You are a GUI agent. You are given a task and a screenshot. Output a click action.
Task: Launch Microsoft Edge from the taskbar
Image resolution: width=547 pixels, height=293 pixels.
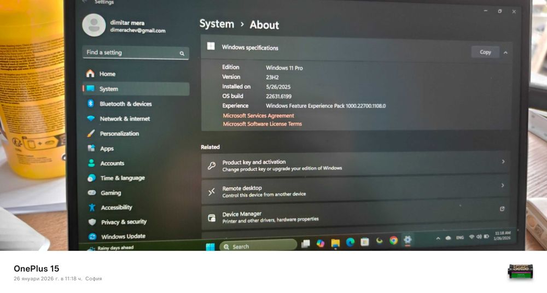point(350,242)
